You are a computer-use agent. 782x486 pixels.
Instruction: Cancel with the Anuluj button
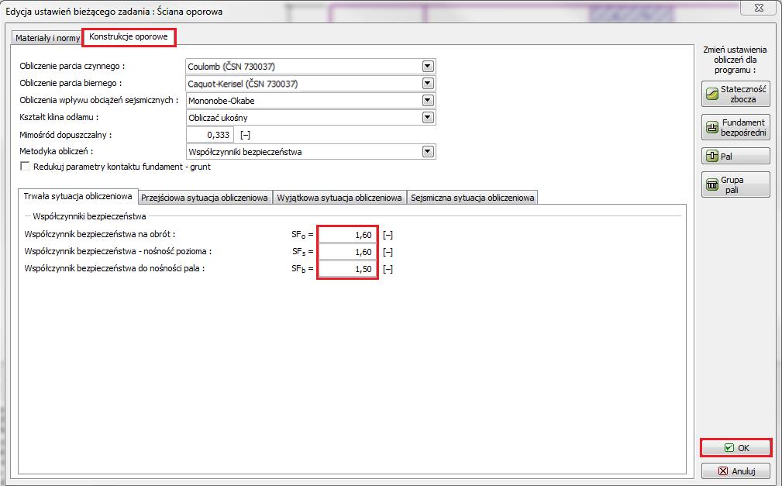(x=736, y=471)
